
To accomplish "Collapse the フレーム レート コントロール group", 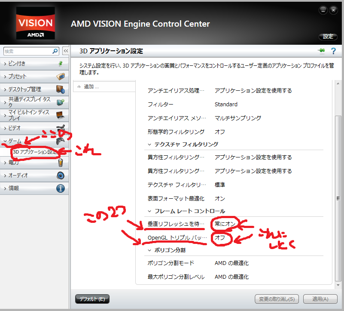I will coord(149,211).
